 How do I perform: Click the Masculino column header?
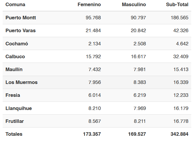pos(134,5)
